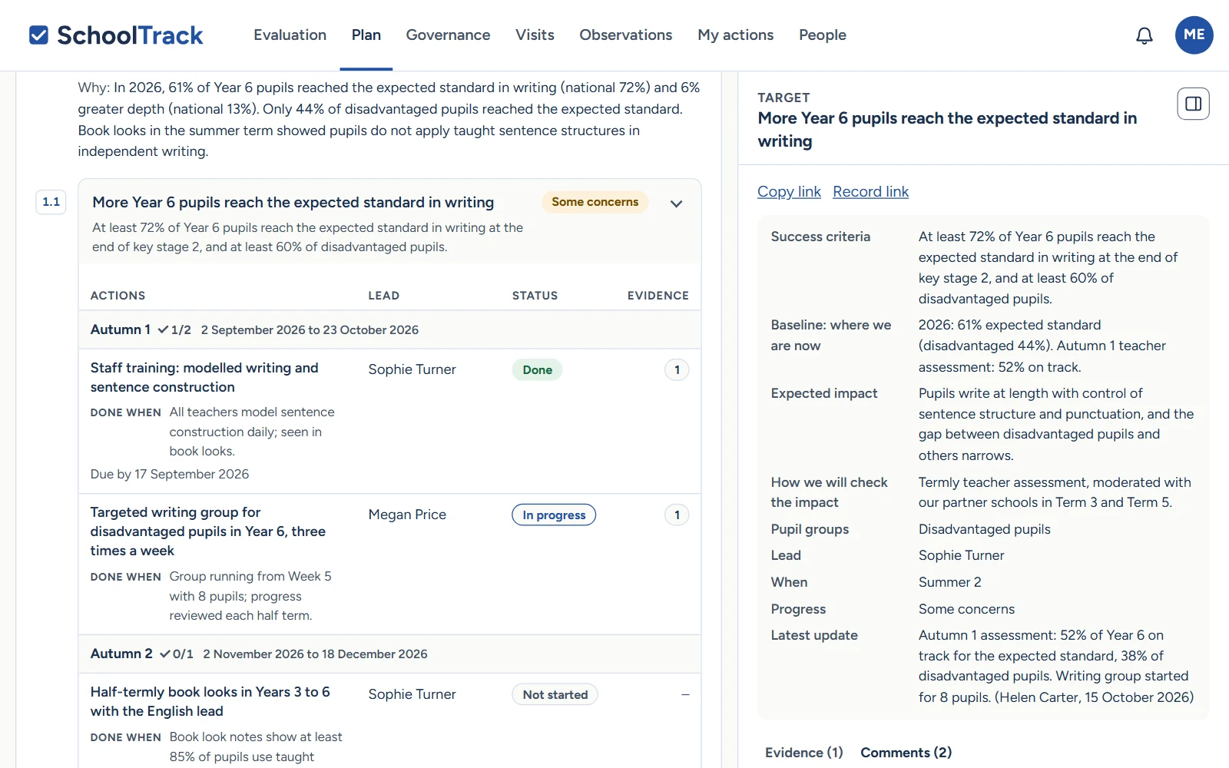Open the Visits tab

(x=535, y=35)
